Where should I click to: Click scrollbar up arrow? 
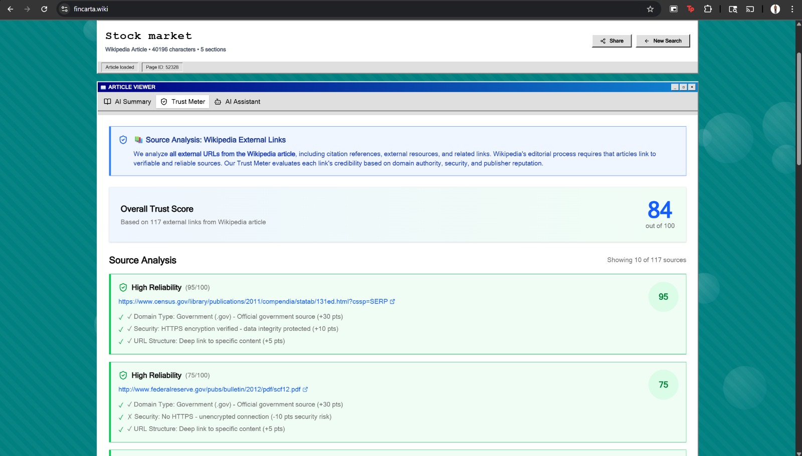pyautogui.click(x=798, y=23)
